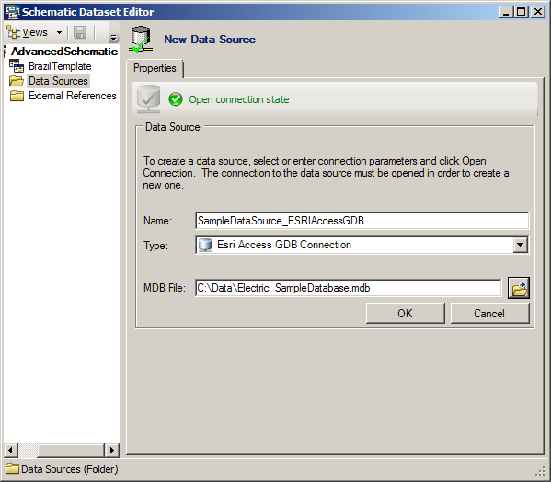Click the tree panel scroll right arrow
The image size is (551, 482).
tap(112, 451)
